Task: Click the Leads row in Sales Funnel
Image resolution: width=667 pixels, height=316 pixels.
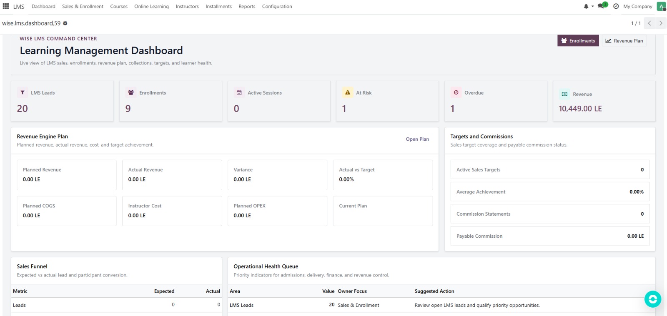Action: [116, 305]
